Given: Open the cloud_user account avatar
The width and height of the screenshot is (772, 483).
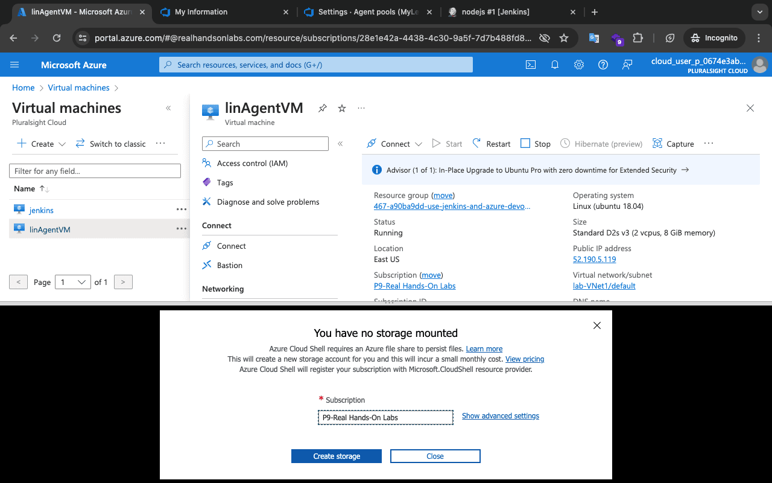Looking at the screenshot, I should [759, 65].
